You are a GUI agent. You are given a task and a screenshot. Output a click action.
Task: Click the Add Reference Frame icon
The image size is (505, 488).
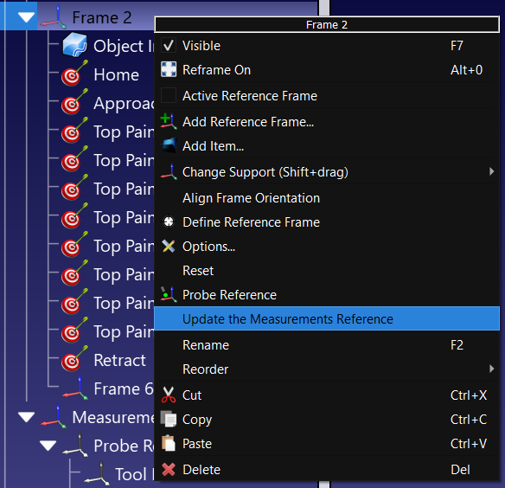pos(169,121)
